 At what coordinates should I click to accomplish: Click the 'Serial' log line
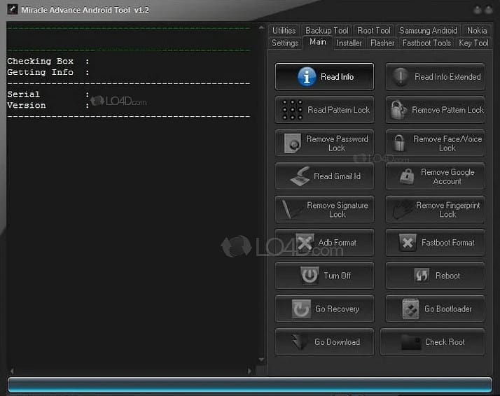[x=48, y=94]
